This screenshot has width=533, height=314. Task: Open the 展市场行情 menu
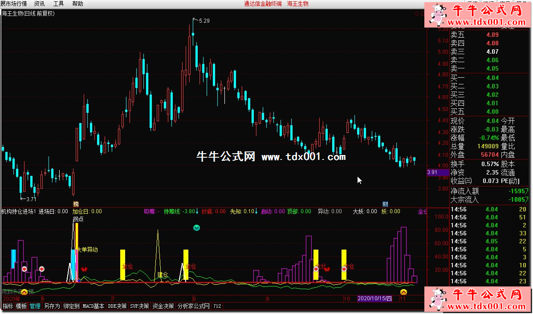pyautogui.click(x=14, y=4)
